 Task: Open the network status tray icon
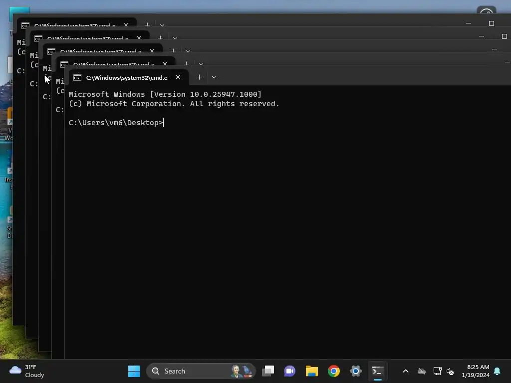pyautogui.click(x=437, y=371)
